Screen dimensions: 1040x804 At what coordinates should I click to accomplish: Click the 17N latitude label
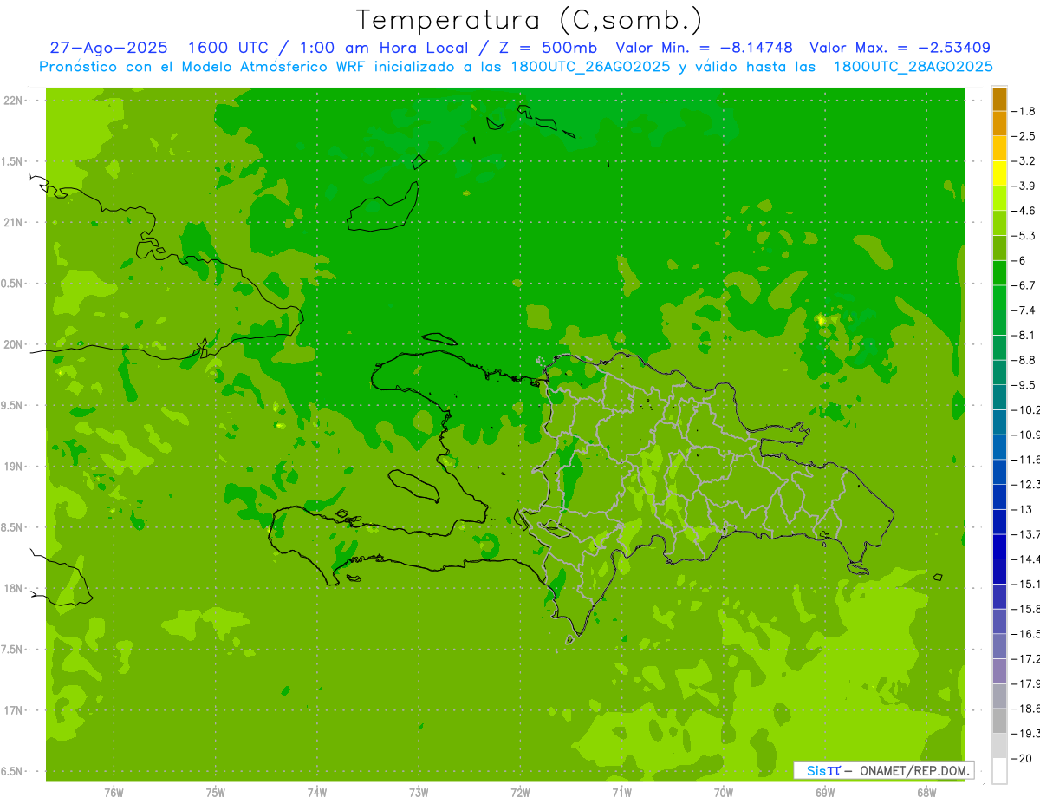[13, 711]
